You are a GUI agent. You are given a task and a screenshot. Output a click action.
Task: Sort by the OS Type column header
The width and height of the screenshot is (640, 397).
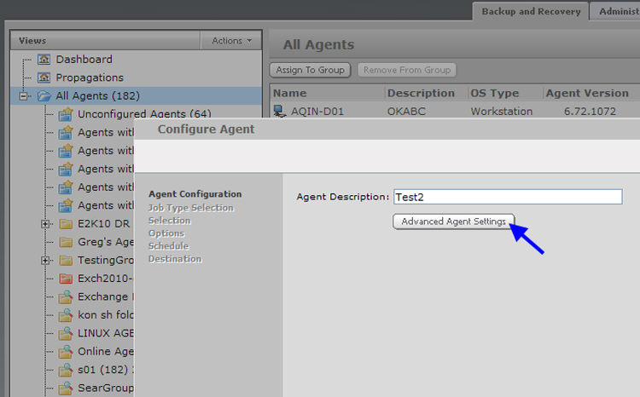(x=499, y=93)
